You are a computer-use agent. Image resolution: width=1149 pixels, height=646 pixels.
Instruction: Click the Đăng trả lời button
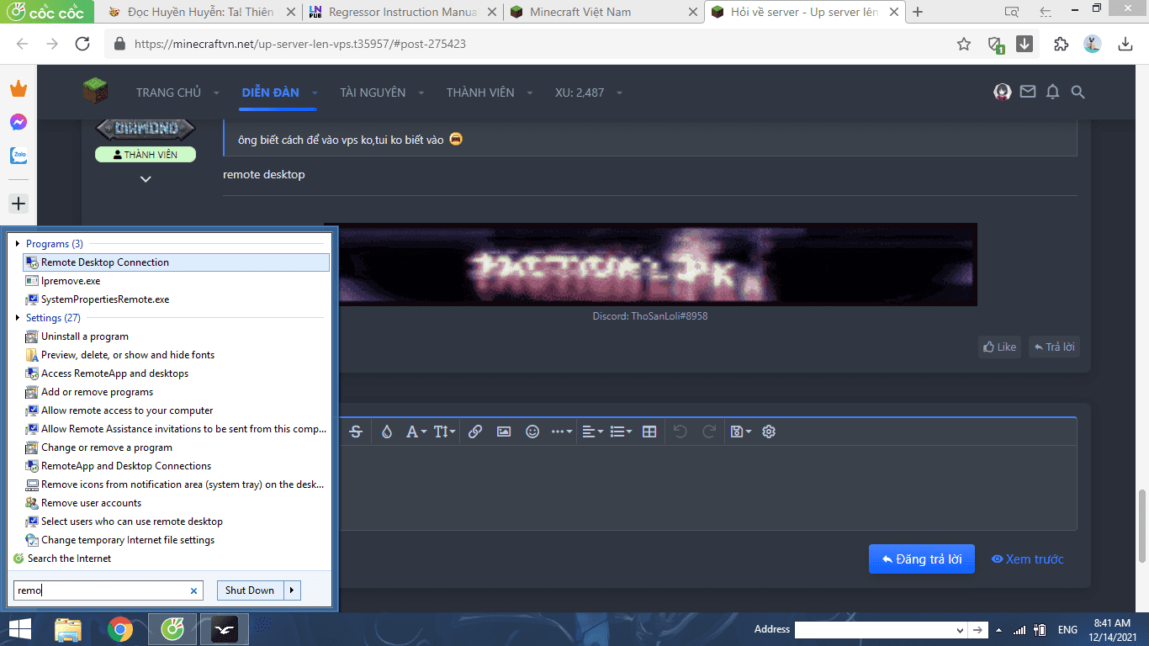click(921, 559)
